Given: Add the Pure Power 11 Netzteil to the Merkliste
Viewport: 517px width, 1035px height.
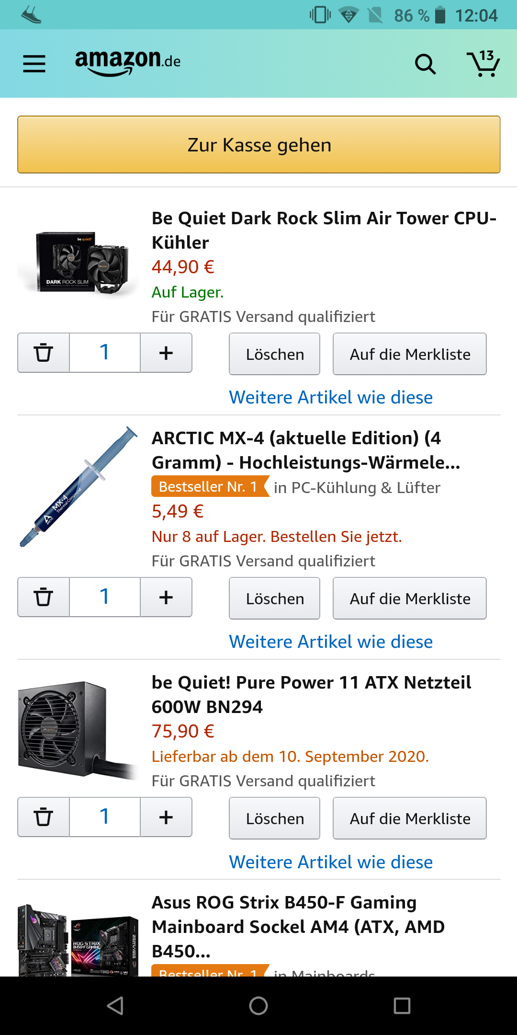Looking at the screenshot, I should click(x=409, y=818).
